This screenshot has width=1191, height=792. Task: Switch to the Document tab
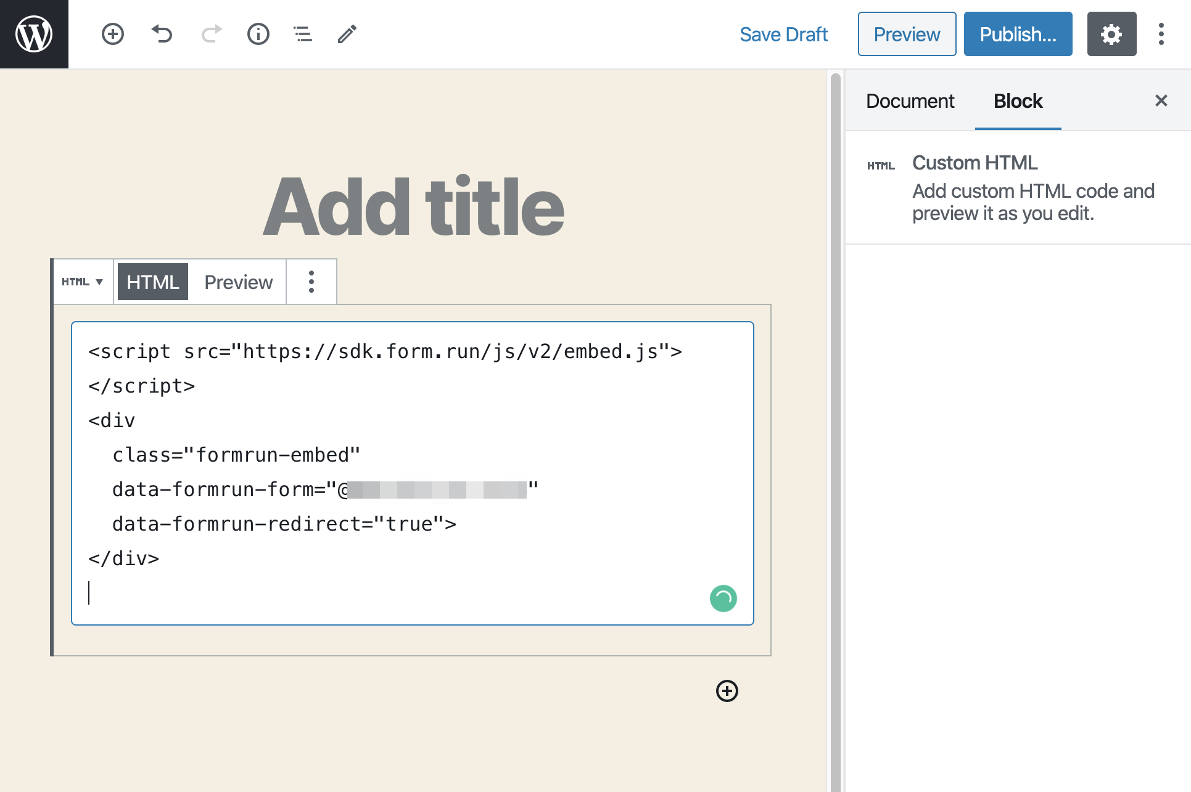tap(910, 100)
